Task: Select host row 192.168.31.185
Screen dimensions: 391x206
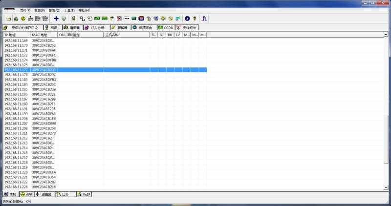Action: [x=105, y=89]
